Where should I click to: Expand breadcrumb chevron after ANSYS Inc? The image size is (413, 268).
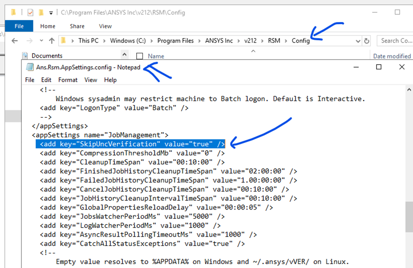click(x=239, y=41)
